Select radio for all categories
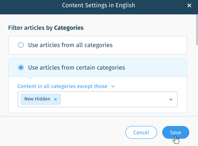The height and width of the screenshot is (146, 198). [21, 45]
